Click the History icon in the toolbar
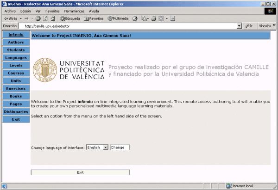This screenshot has width=278, height=190. pos(135,18)
